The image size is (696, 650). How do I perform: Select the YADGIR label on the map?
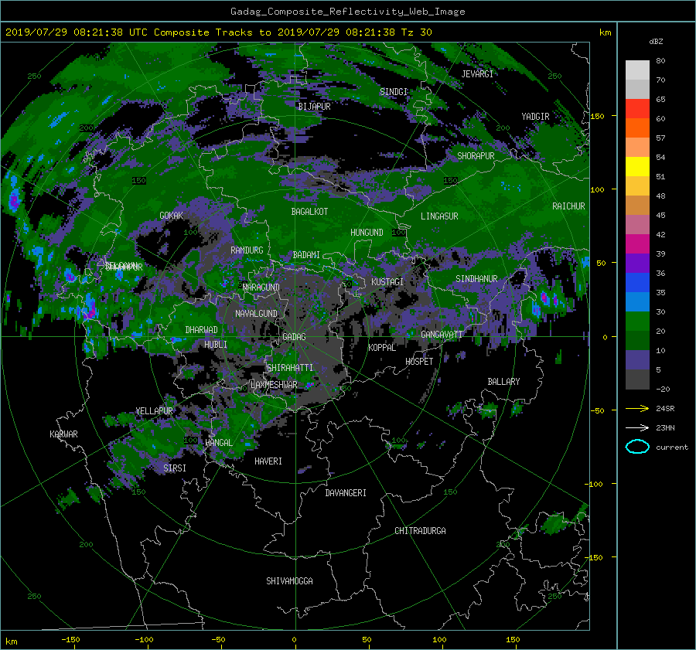coord(535,117)
